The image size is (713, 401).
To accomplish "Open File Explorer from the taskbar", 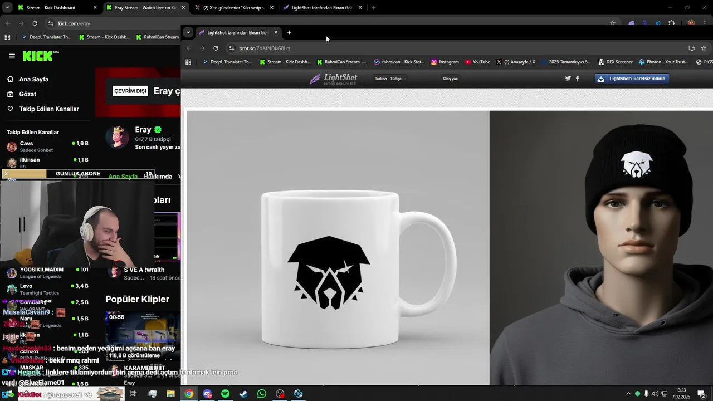I will pos(170,394).
